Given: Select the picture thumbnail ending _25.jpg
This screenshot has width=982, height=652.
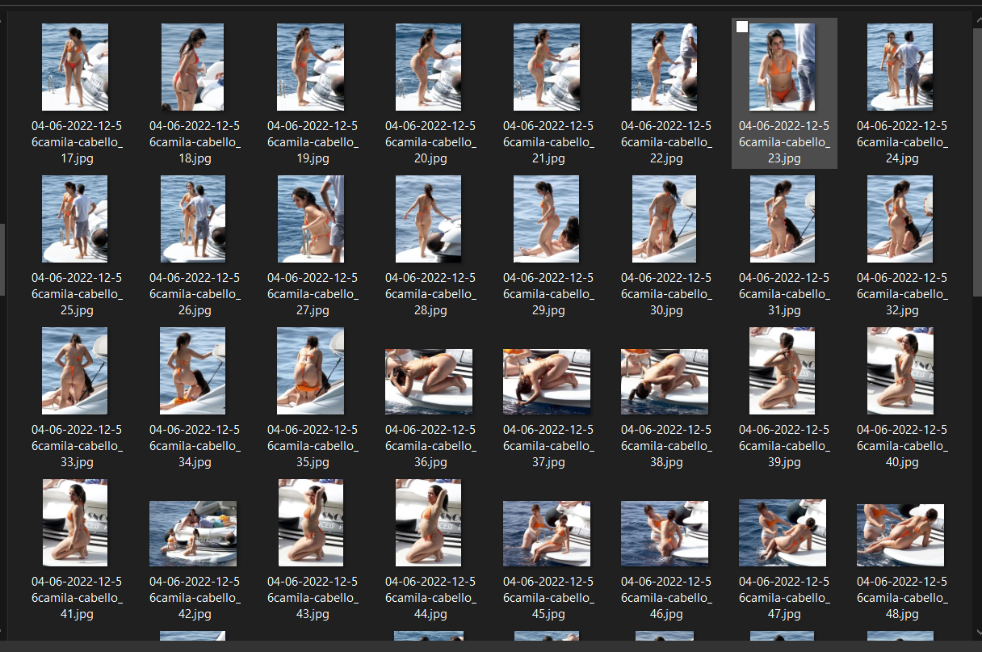Looking at the screenshot, I should click(x=75, y=219).
